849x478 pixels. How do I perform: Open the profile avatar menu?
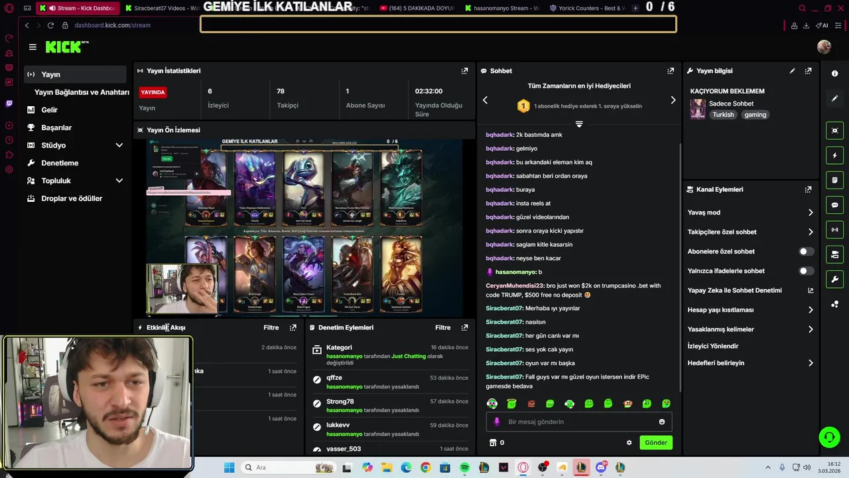click(x=824, y=46)
